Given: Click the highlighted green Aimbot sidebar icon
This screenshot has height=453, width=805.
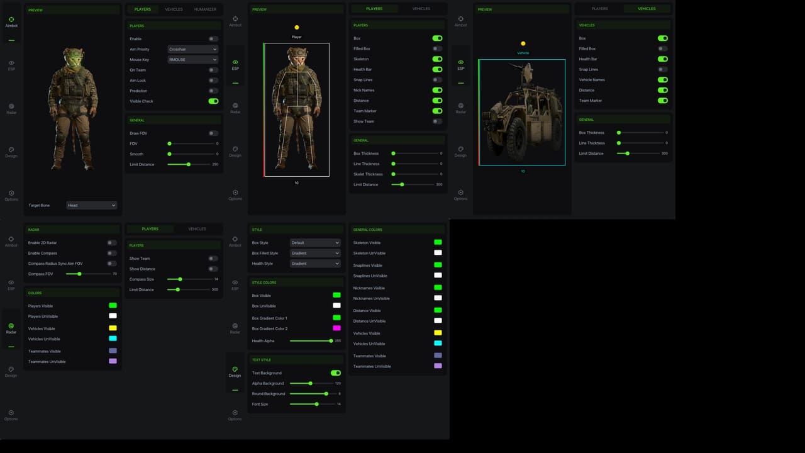Looking at the screenshot, I should 11,20.
